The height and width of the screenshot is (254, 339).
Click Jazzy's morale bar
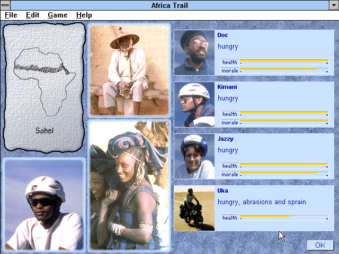tap(284, 174)
